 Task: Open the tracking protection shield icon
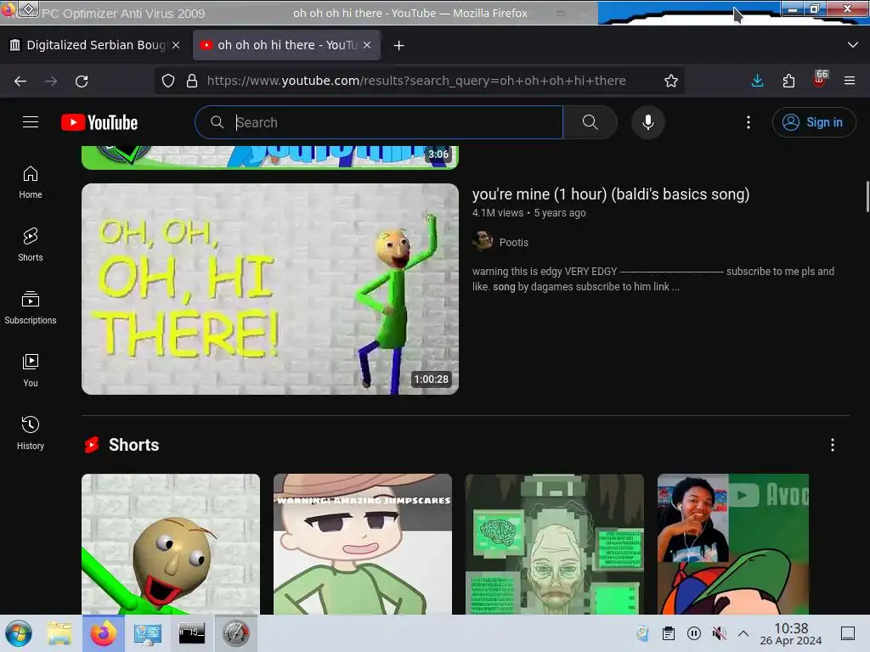click(x=168, y=81)
